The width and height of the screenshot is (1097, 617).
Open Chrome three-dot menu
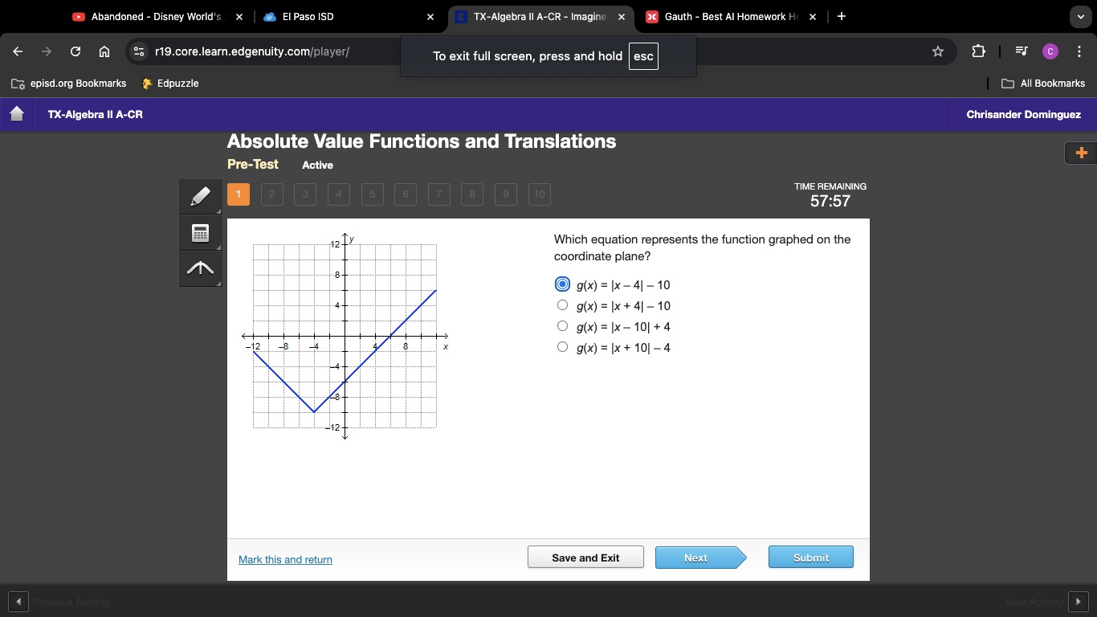[1079, 51]
